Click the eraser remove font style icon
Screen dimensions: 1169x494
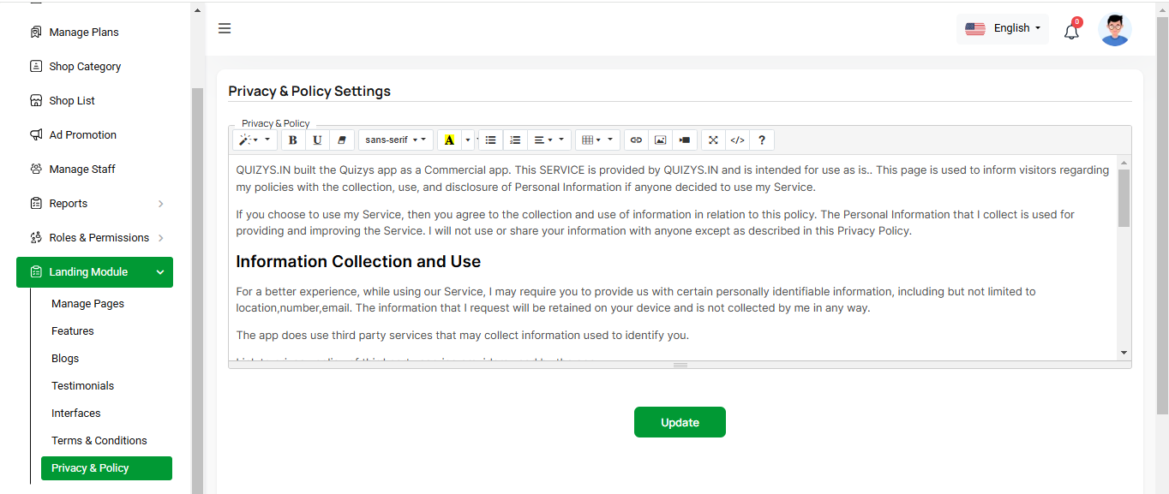342,140
